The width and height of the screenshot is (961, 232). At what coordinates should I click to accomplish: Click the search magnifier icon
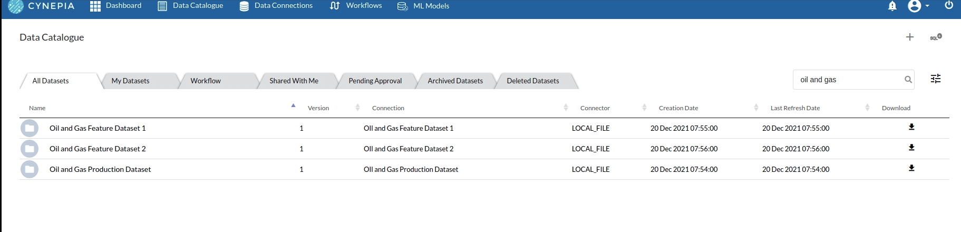908,80
